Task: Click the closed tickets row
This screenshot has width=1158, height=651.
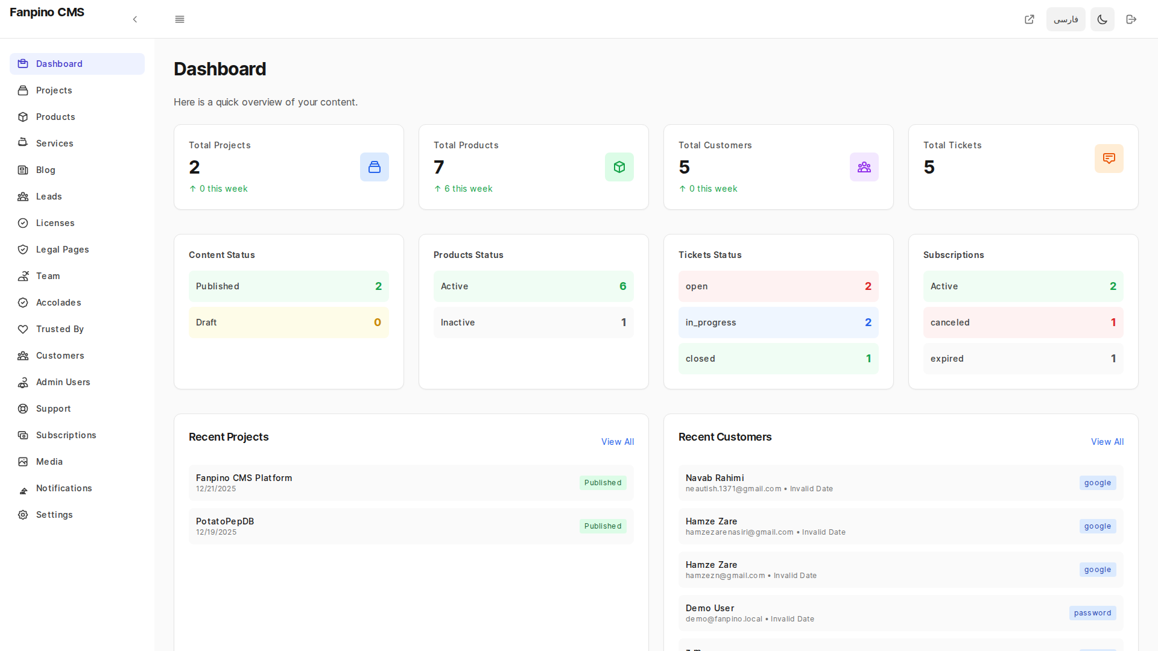Action: [x=779, y=359]
